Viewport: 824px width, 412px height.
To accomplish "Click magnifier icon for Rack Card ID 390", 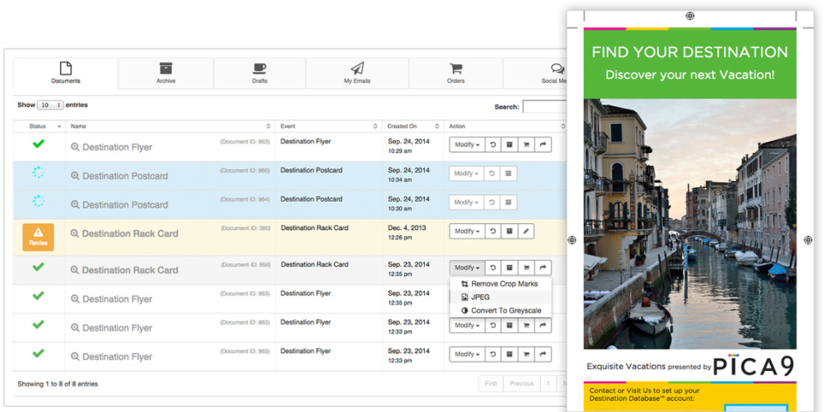I will 75,233.
